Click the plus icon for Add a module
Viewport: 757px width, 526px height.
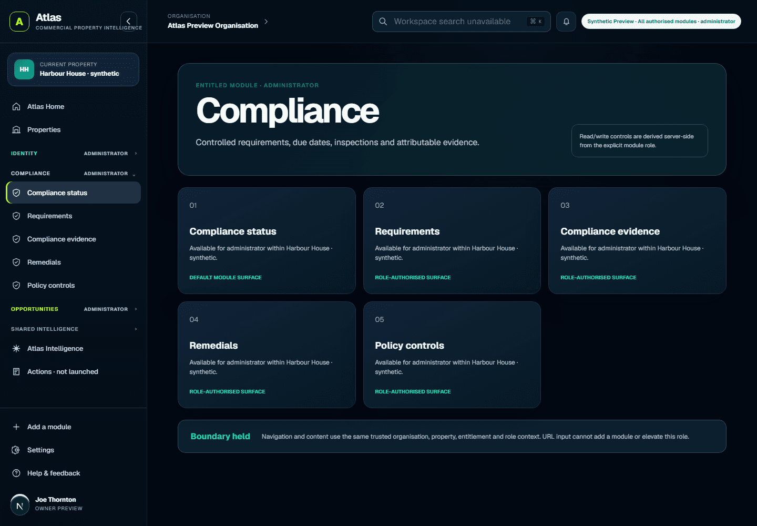click(x=16, y=427)
